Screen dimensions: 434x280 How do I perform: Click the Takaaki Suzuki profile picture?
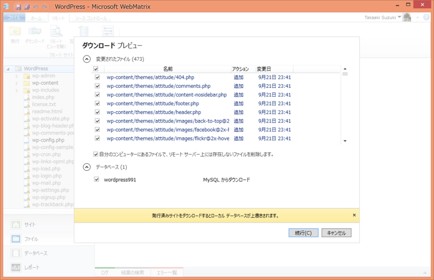click(x=407, y=17)
